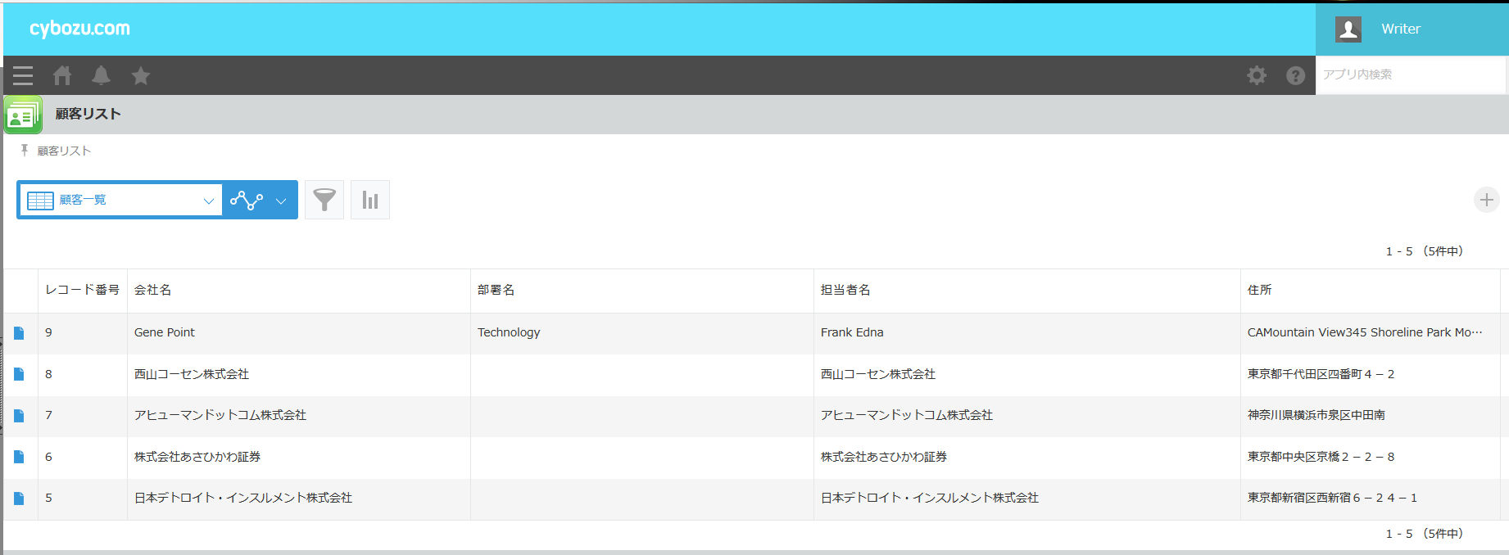Click the 東京都新宿区西新宿6－24－1 address cell
Screen dimensions: 1509x555
pyautogui.click(x=1371, y=499)
